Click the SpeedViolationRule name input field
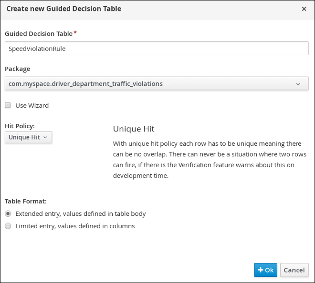The image size is (315, 283). coord(157,49)
